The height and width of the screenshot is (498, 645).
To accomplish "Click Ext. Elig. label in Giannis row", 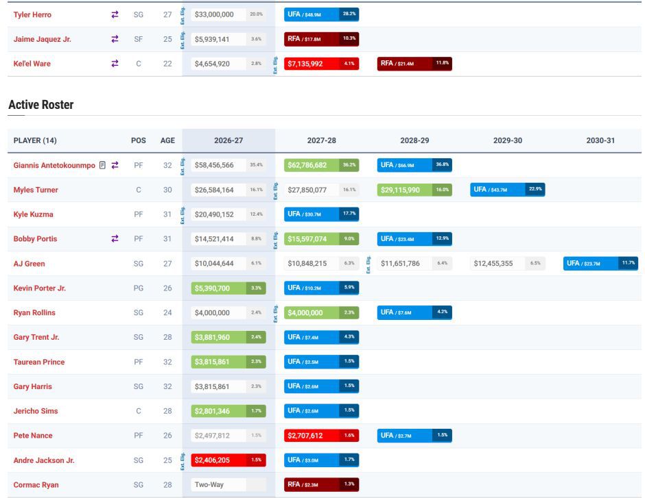I will tap(183, 166).
